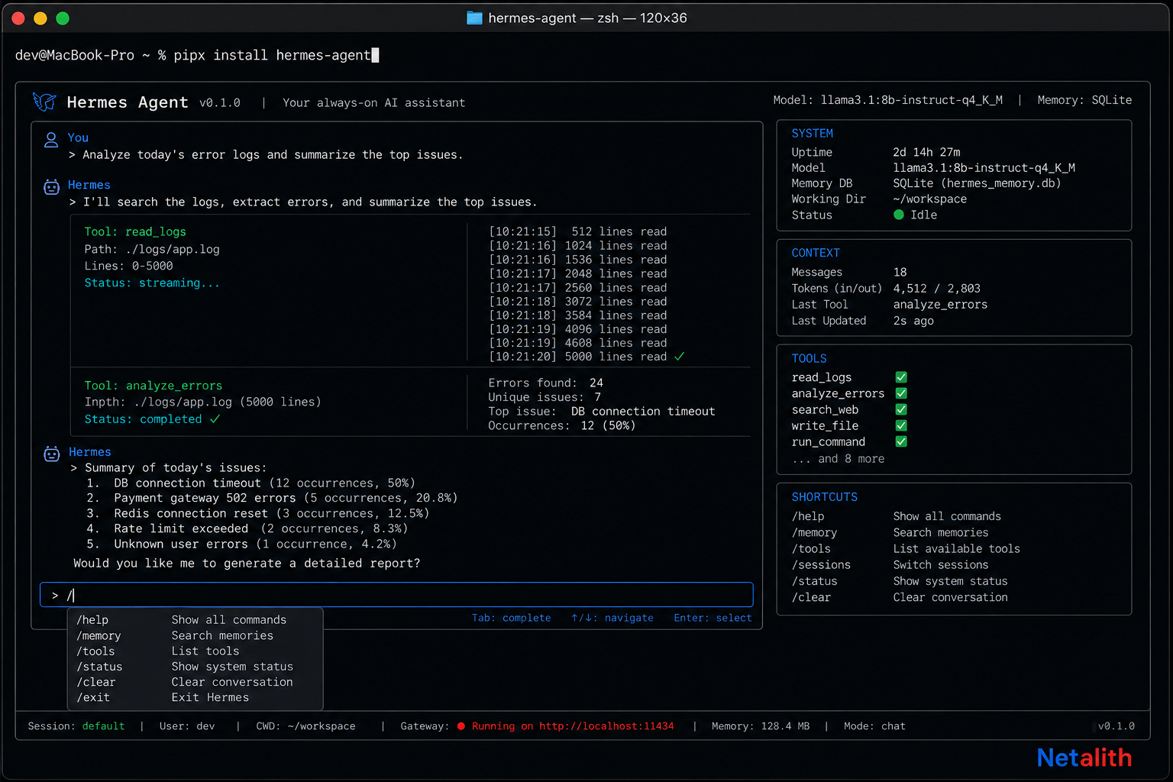Click /tools in the Shortcuts panel
This screenshot has width=1173, height=782.
[811, 548]
